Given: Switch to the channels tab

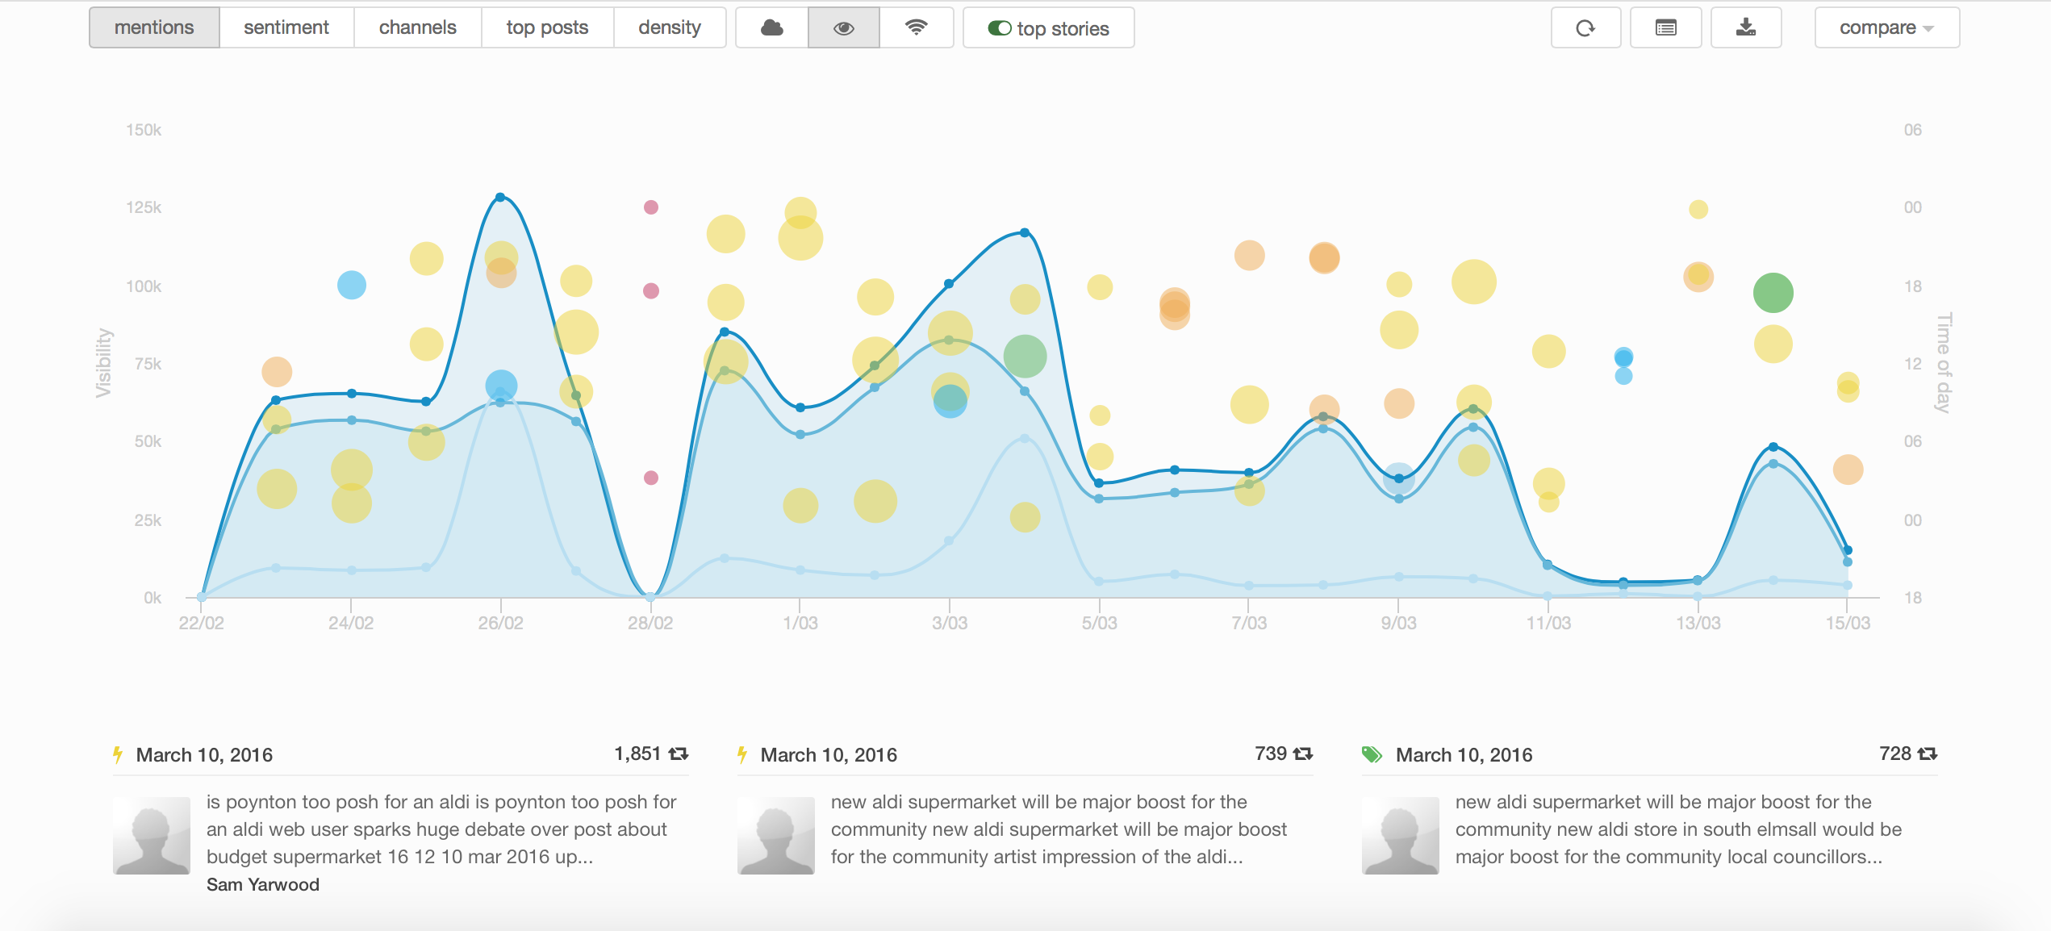Looking at the screenshot, I should [417, 28].
